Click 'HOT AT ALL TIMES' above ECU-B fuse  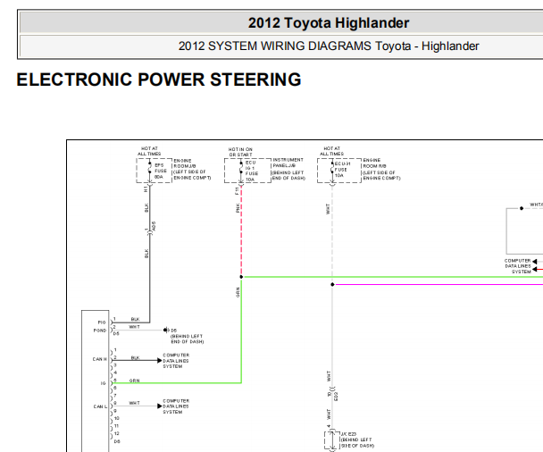[x=331, y=151]
